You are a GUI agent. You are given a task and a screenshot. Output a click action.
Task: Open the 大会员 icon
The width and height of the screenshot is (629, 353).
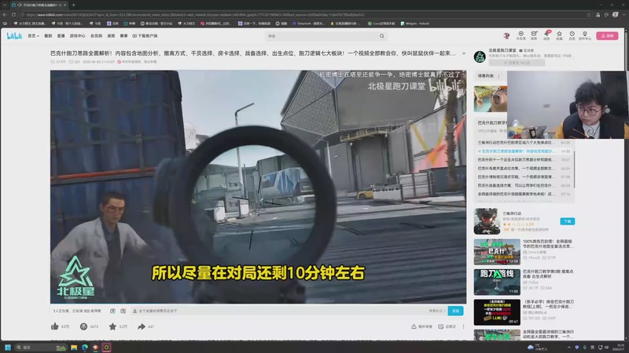(x=520, y=35)
